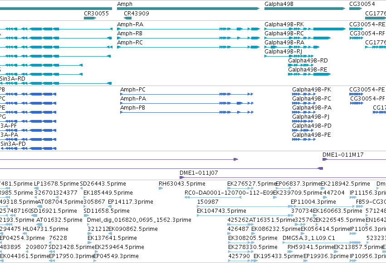The height and width of the screenshot is (263, 386).
Task: Click the DME1-011M17 clone label
Action: 343,155
